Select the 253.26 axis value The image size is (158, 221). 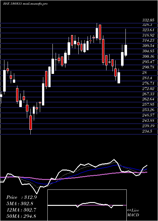pyautogui.click(x=148, y=110)
